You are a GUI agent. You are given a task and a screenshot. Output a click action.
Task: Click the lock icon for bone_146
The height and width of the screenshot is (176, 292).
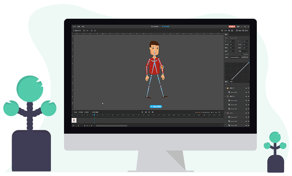coord(246,92)
